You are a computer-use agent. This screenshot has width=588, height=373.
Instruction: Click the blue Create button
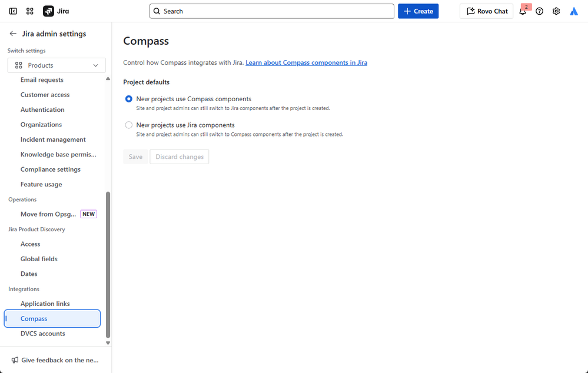click(x=418, y=11)
